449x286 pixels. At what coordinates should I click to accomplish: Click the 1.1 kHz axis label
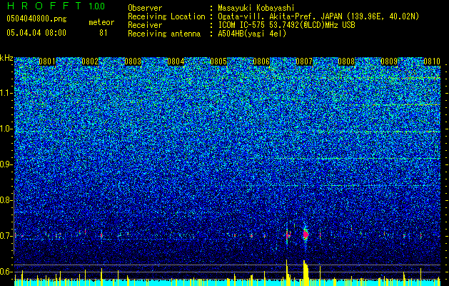click(6, 93)
